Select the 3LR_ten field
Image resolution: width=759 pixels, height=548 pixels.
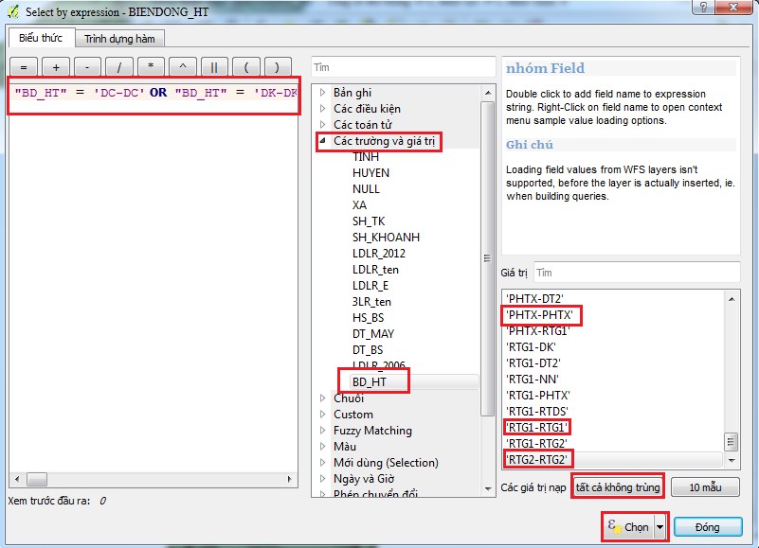click(x=371, y=302)
